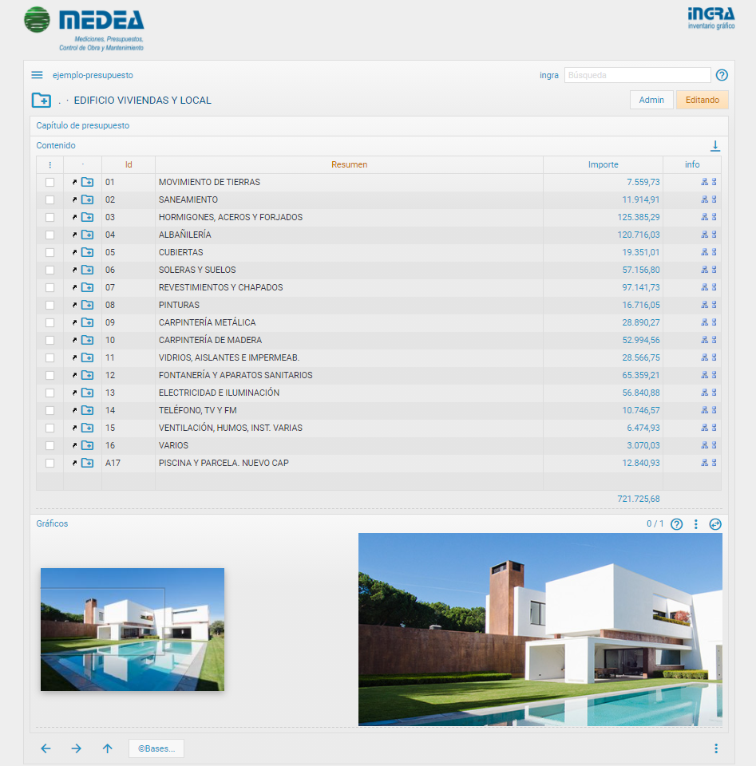Check the box for MOVIMIENTO DE TIERRAS

click(49, 182)
